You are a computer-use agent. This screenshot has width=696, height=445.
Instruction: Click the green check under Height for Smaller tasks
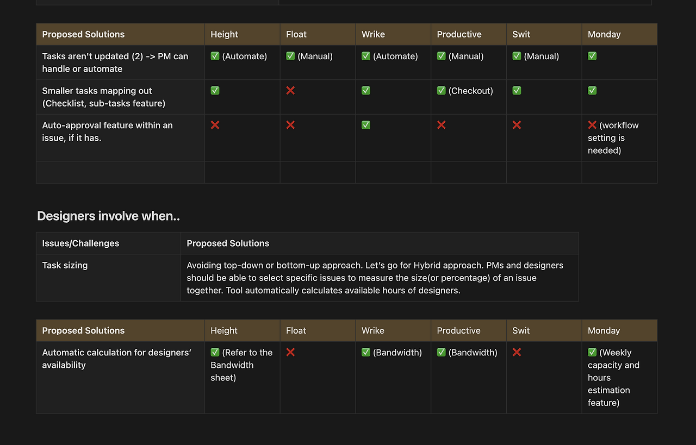point(215,91)
